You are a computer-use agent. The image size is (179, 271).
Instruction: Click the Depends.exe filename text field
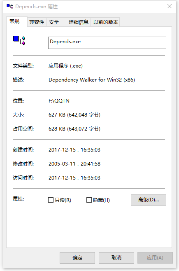(107, 43)
